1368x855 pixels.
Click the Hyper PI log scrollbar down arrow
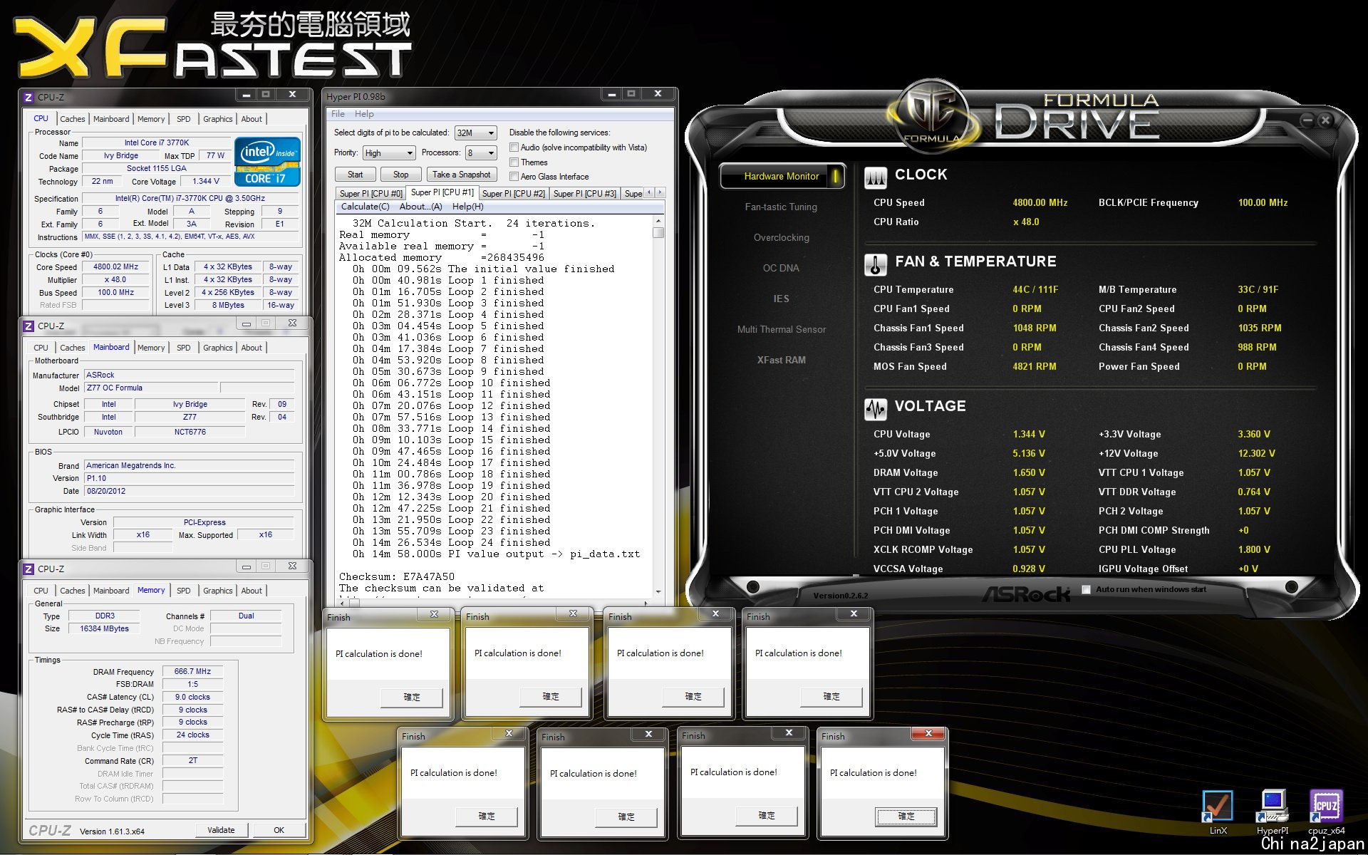pyautogui.click(x=658, y=591)
